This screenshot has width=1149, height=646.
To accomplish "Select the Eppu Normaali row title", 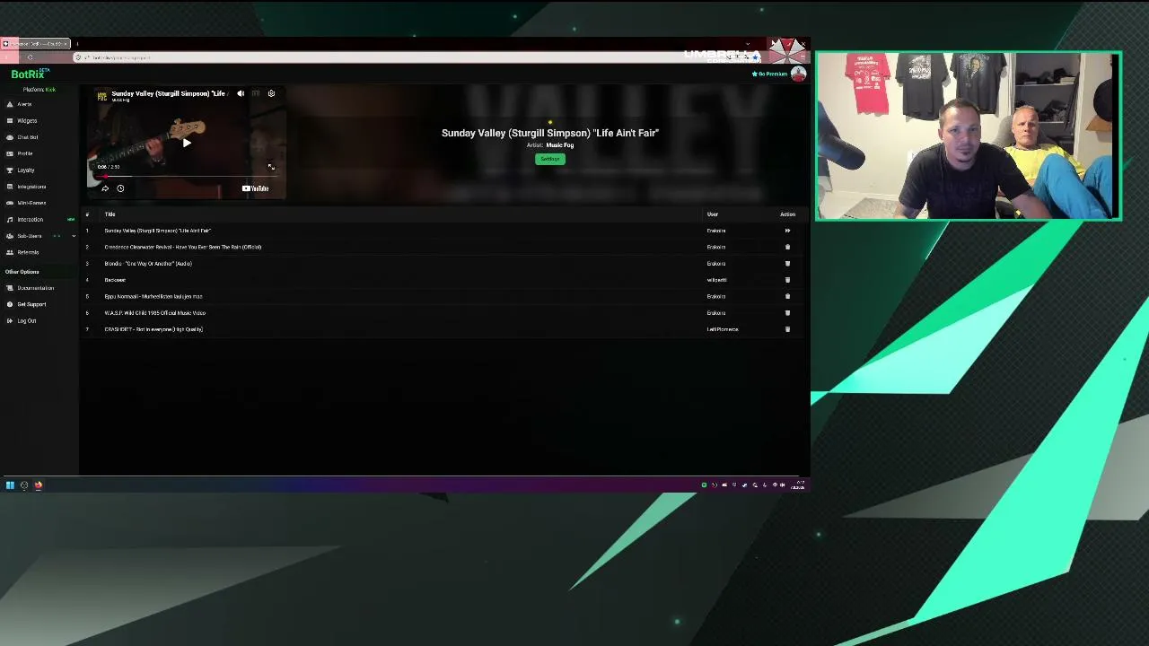I will coord(153,296).
